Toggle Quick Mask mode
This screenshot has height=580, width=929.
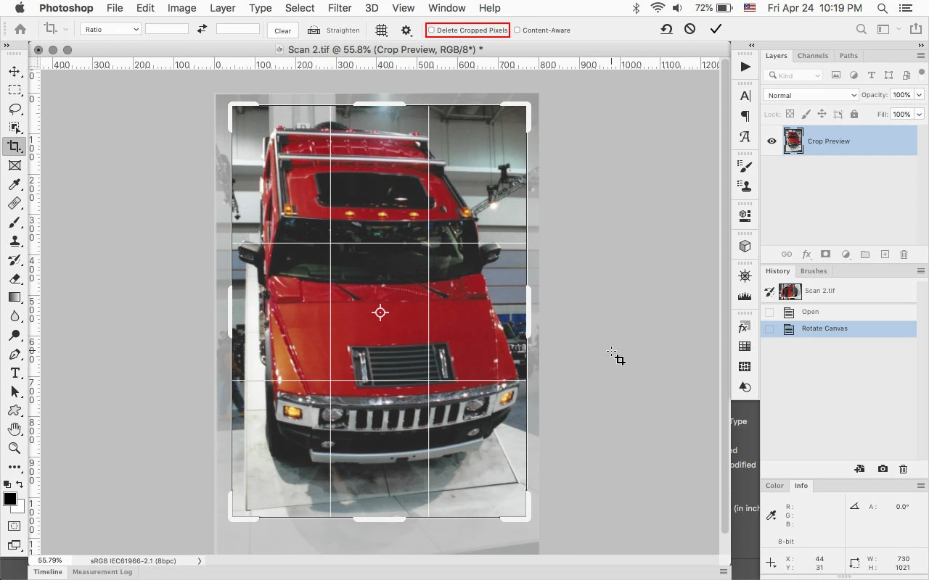pos(14,526)
